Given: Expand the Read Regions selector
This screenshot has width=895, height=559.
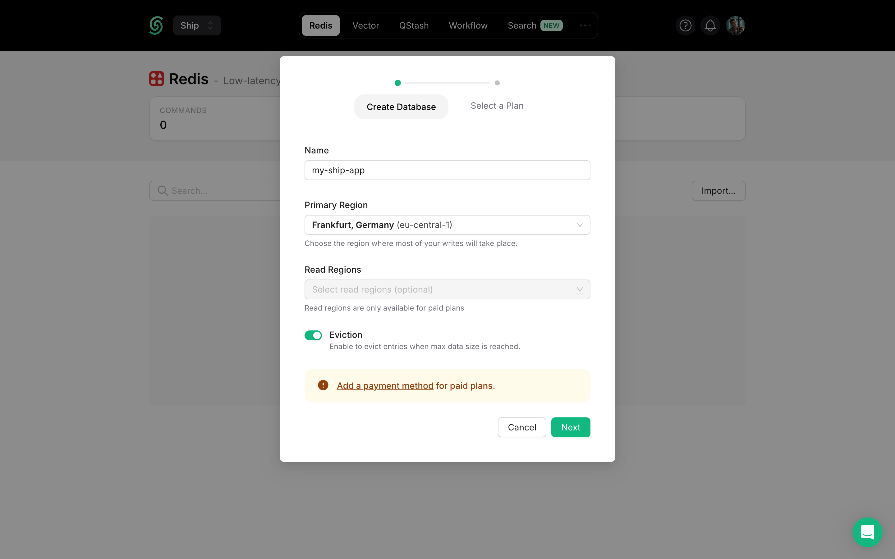Looking at the screenshot, I should tap(447, 289).
